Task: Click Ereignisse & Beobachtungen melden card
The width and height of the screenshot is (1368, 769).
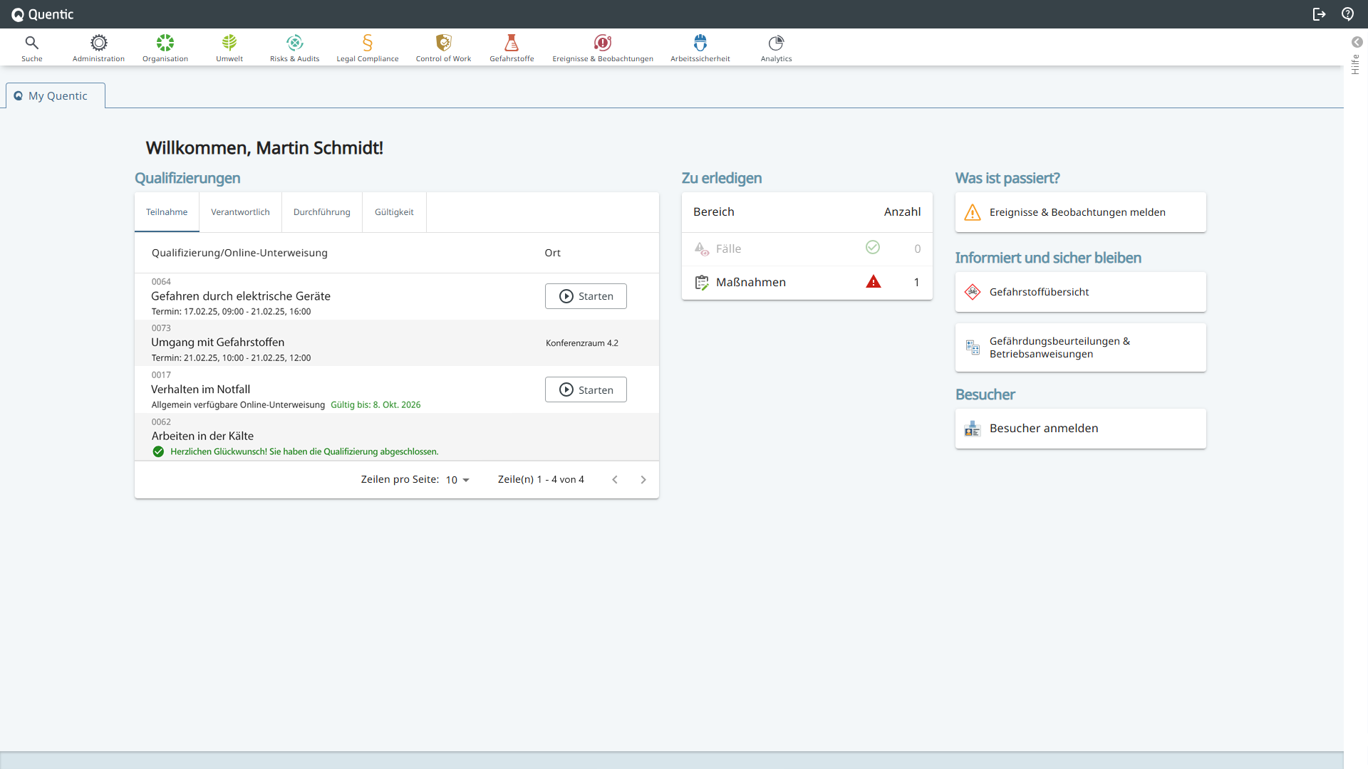Action: coord(1080,212)
